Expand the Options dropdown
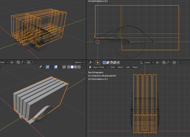The height and width of the screenshot is (137, 190). click(x=79, y=62)
